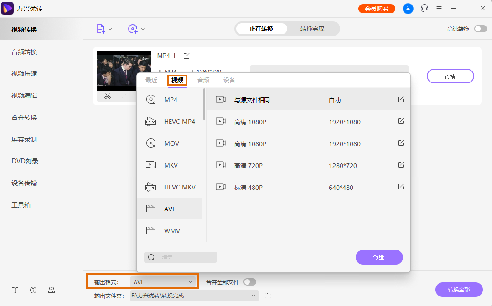Click the headset support icon in title bar

click(425, 8)
